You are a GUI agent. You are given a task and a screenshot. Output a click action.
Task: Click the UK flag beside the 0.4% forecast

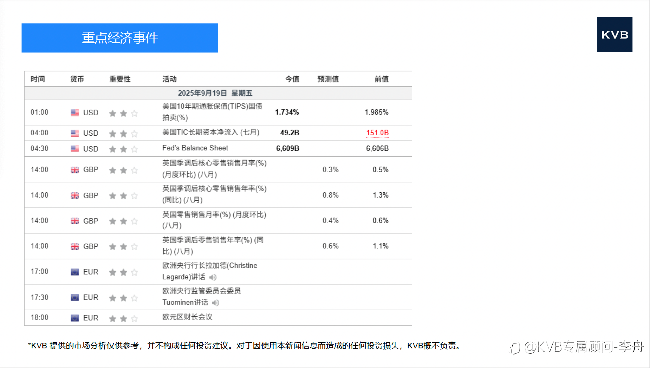pyautogui.click(x=75, y=221)
